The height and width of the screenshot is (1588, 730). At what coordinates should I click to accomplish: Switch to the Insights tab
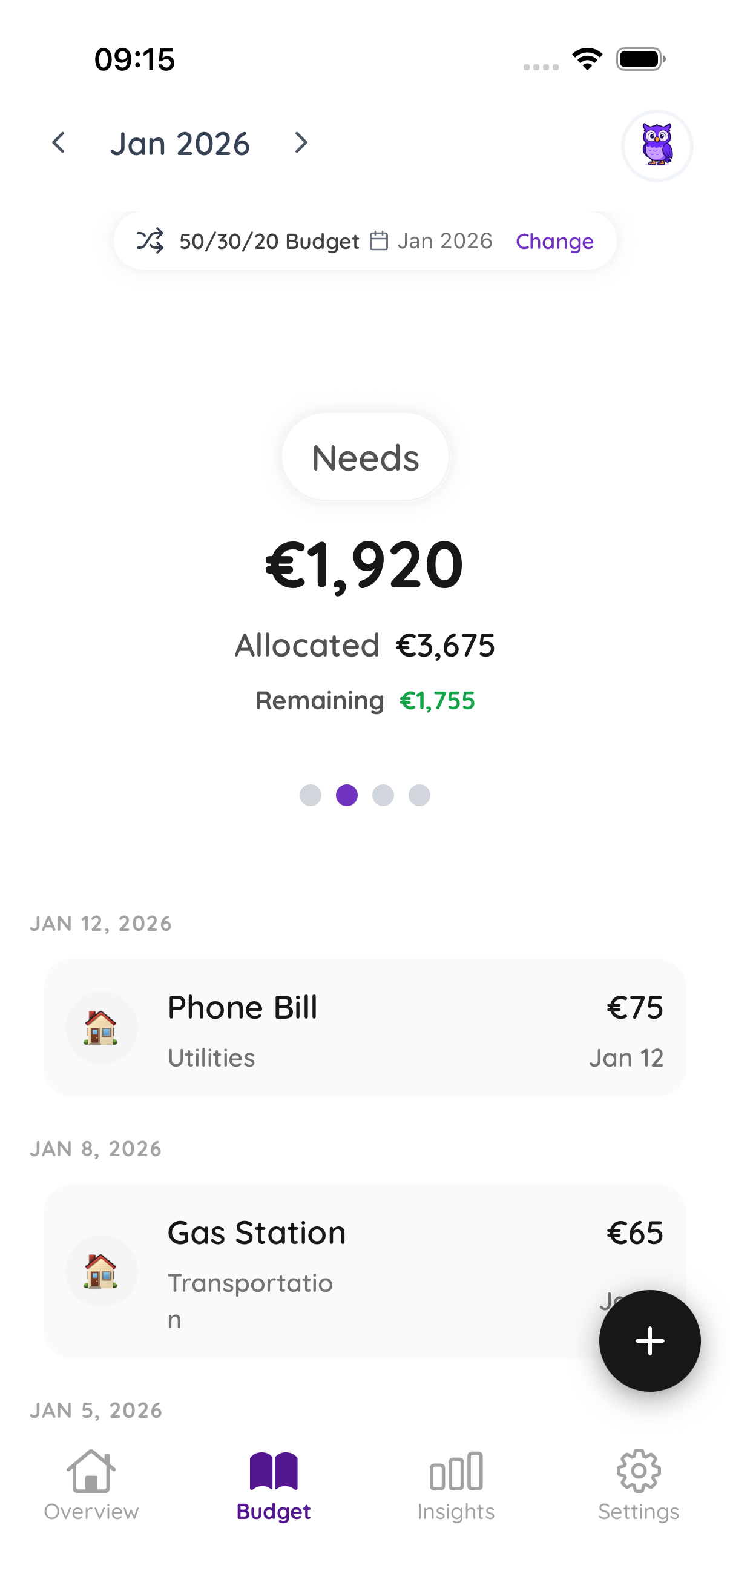pos(456,1484)
